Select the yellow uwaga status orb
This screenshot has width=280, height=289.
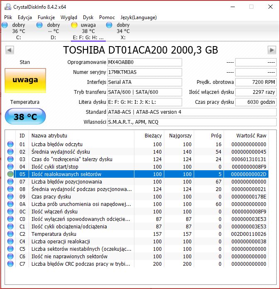click(74, 25)
